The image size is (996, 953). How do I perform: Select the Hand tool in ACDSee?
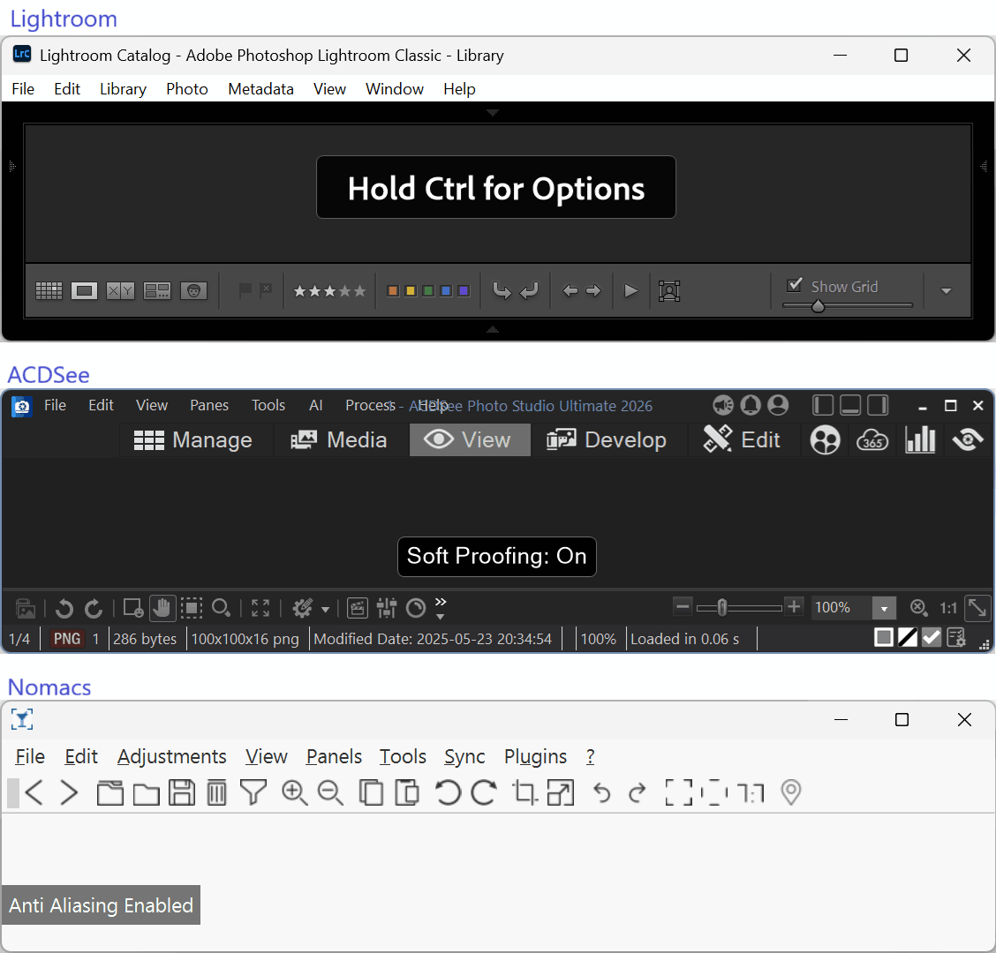162,607
